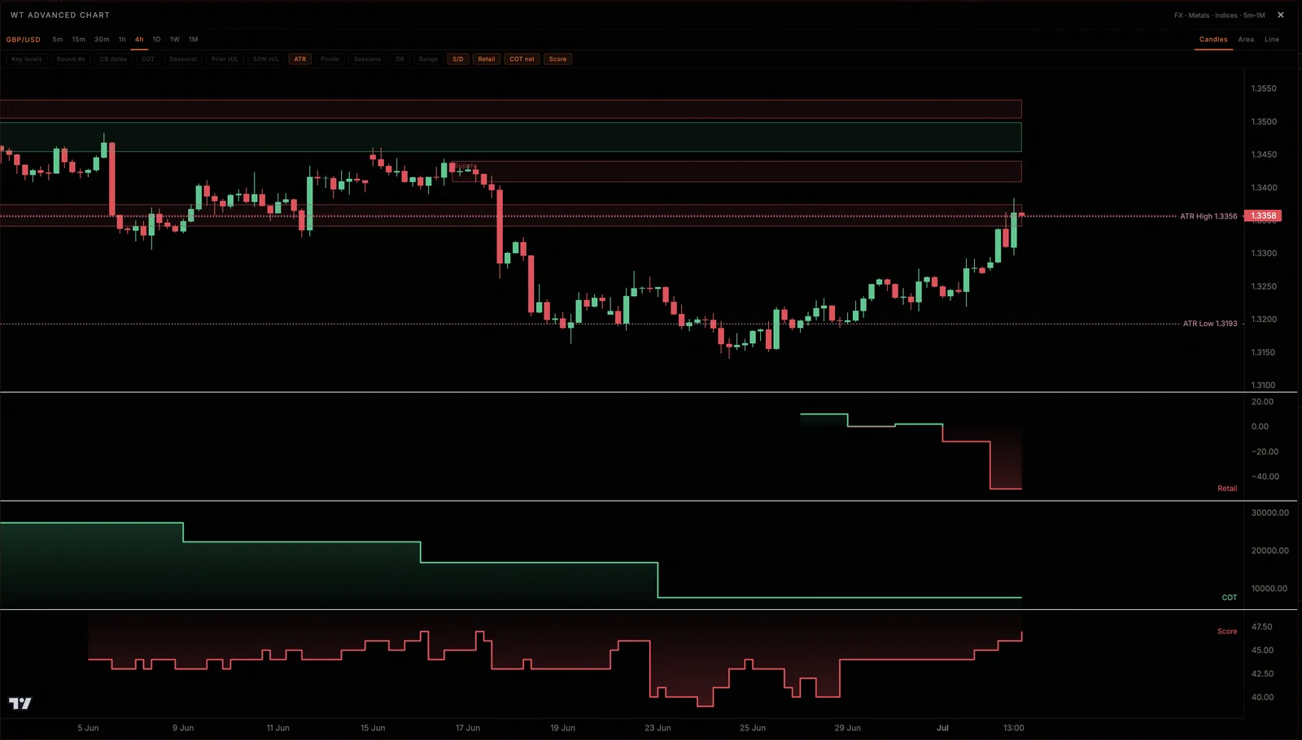Screen dimensions: 1302x740
Task: Show the Sessions overlay
Action: click(x=367, y=59)
